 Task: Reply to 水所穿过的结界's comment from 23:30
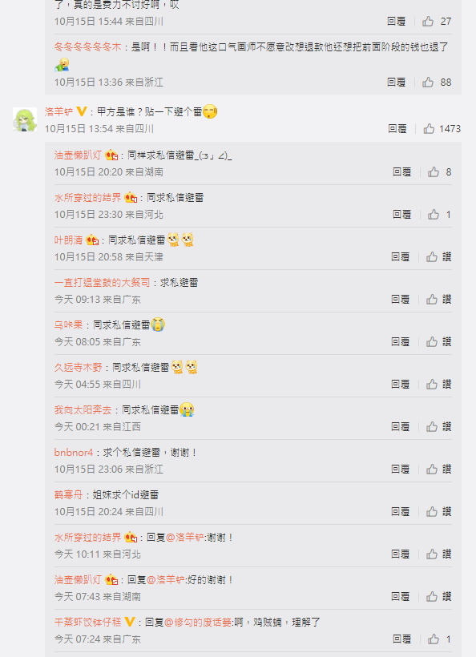pos(401,215)
